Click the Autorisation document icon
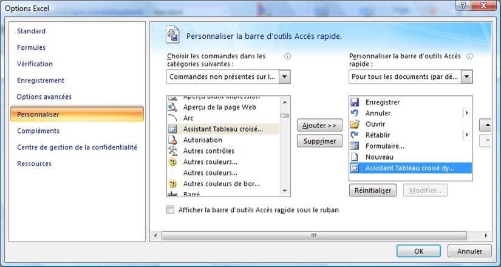 [x=172, y=140]
